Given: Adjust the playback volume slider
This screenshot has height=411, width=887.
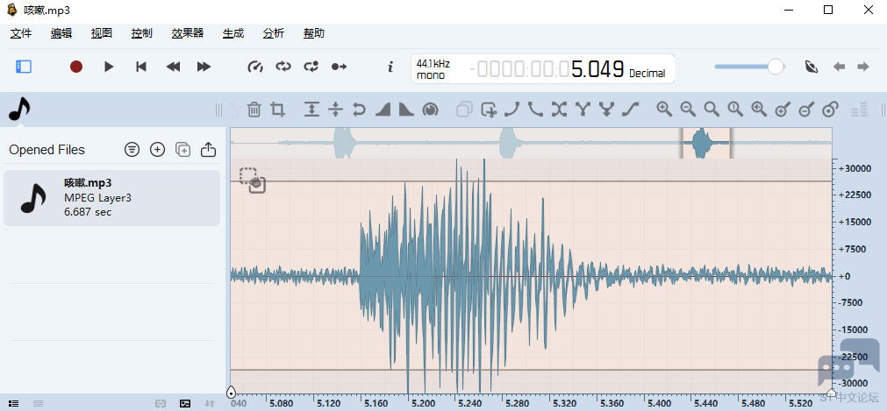Looking at the screenshot, I should (749, 67).
